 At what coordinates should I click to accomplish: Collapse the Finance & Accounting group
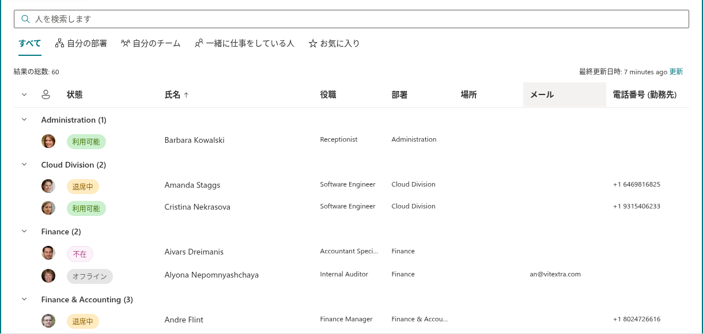click(x=24, y=299)
